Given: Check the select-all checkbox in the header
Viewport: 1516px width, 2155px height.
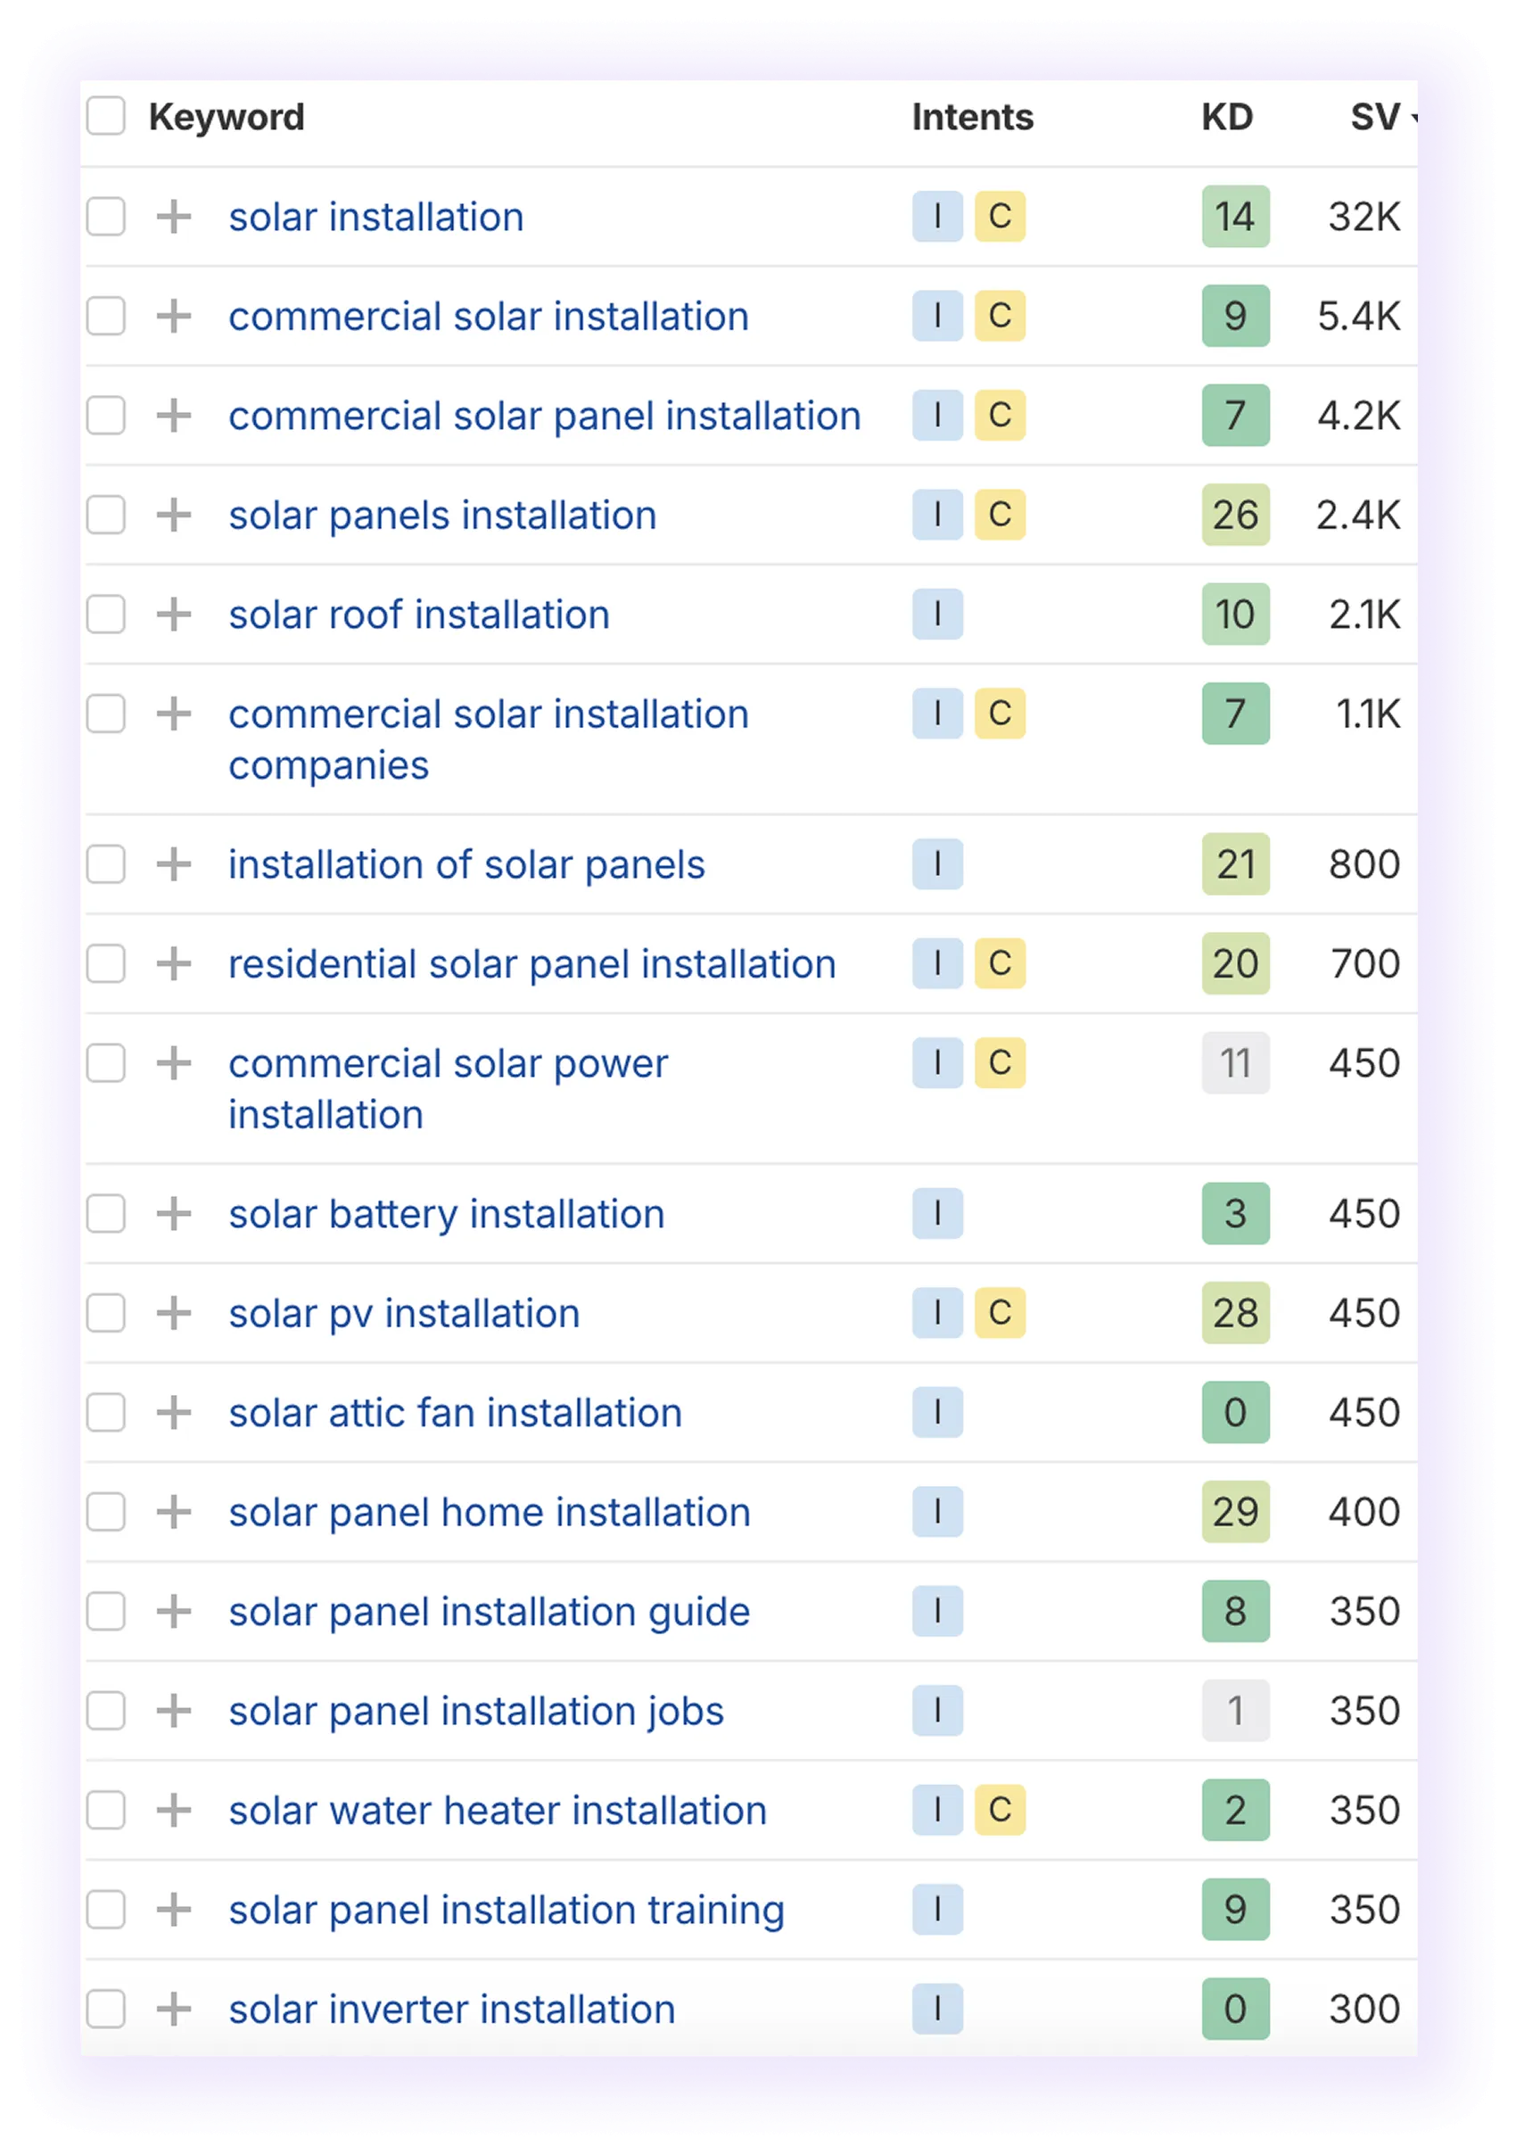Looking at the screenshot, I should (x=106, y=116).
